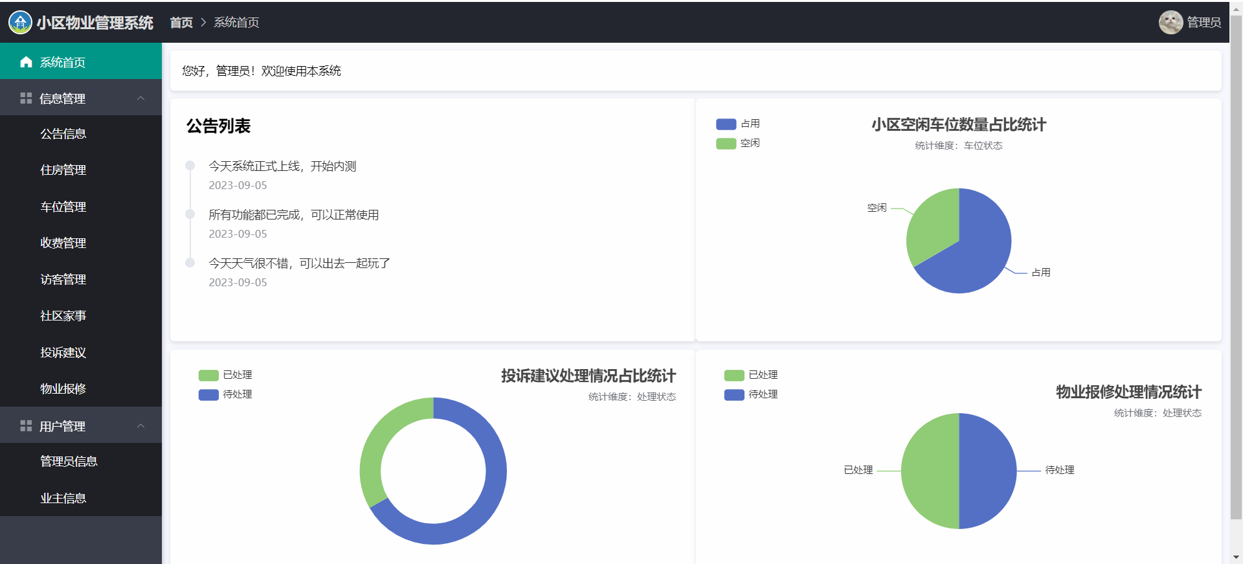Toggle 已处理 legend in repair chart

[x=751, y=375]
